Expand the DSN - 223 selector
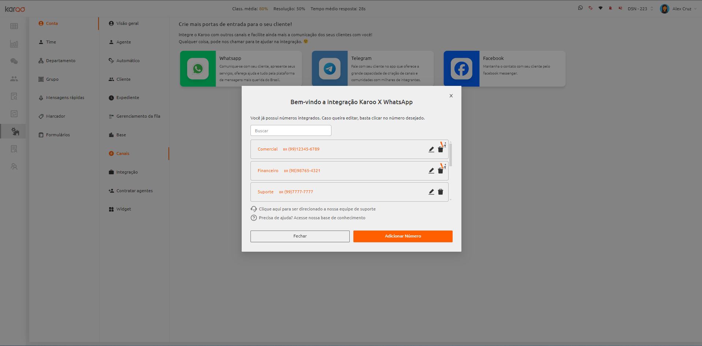 pos(640,9)
